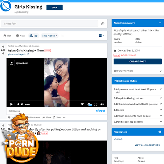
Task: Click the 259.8K views text
Action: pos(14,111)
